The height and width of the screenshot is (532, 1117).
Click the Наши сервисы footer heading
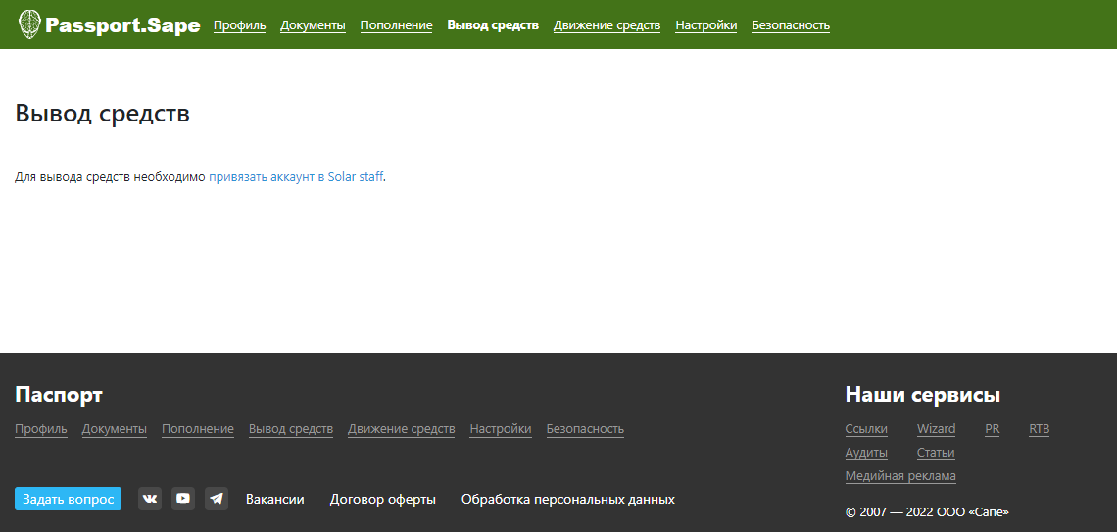tap(923, 395)
